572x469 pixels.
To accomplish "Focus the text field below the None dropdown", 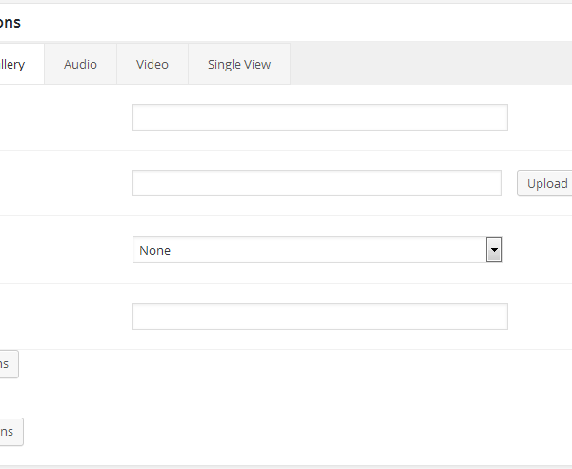I will [x=319, y=316].
